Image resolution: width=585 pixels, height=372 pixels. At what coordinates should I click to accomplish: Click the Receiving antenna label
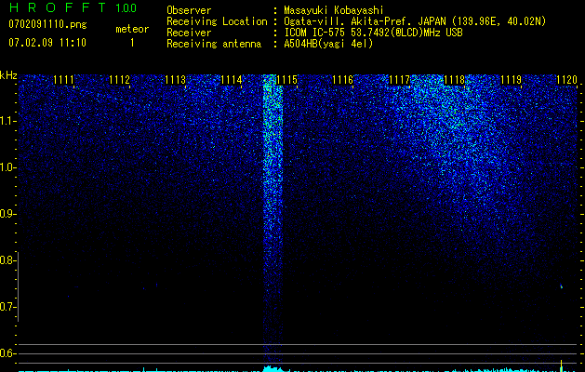pyautogui.click(x=214, y=44)
